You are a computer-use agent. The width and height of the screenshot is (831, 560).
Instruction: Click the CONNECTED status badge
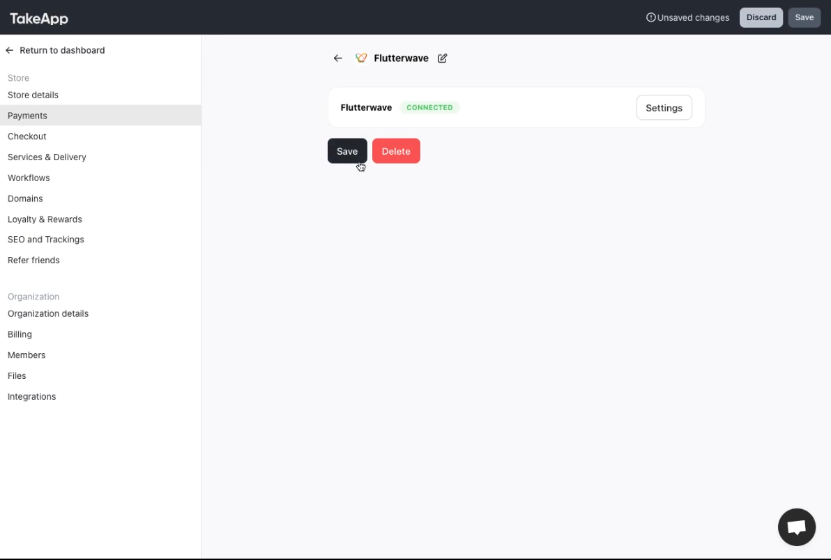point(429,107)
